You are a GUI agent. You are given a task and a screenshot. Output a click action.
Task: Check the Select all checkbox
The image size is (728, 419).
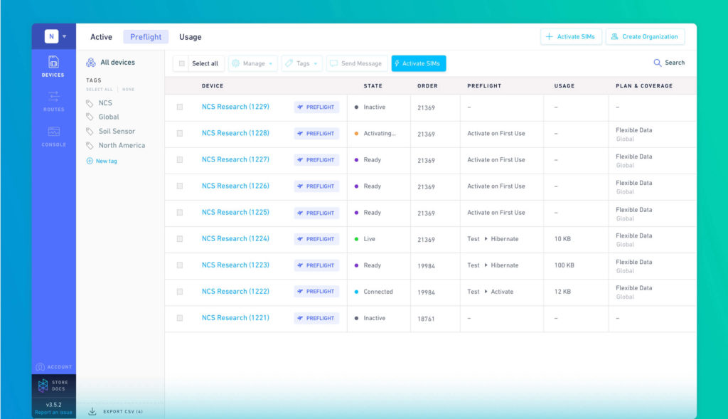coord(182,63)
